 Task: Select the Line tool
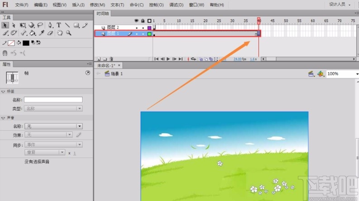coord(67,25)
